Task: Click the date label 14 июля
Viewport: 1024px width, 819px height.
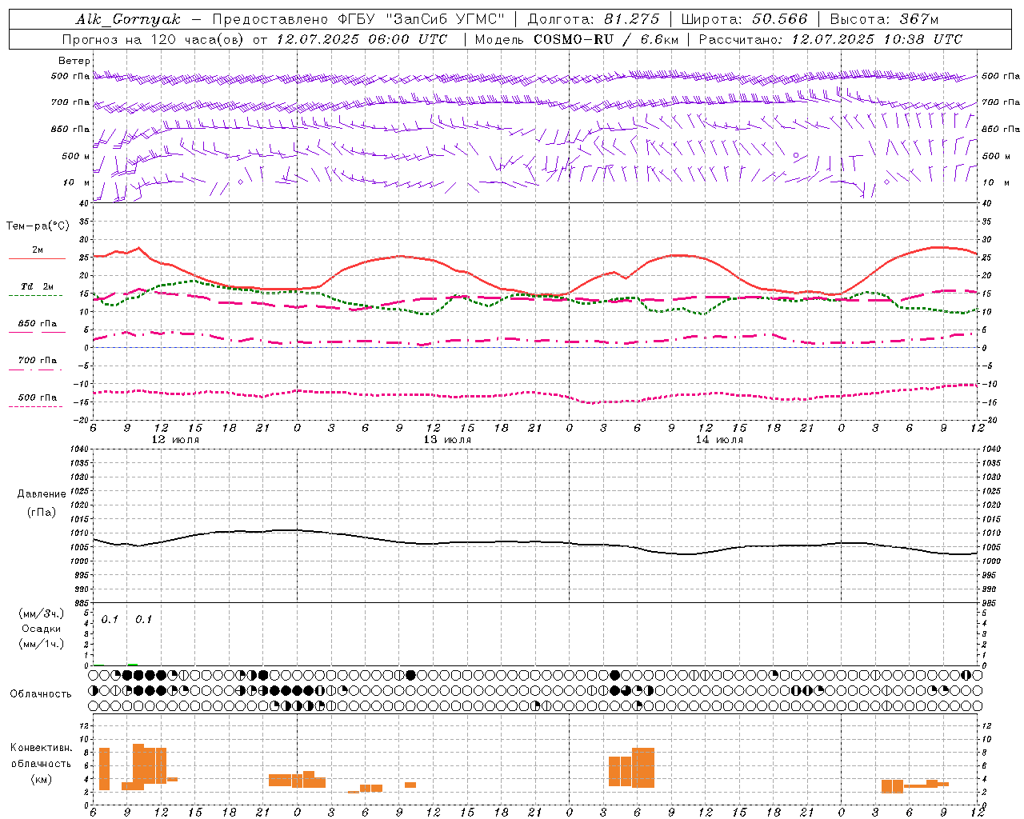Action: (719, 439)
